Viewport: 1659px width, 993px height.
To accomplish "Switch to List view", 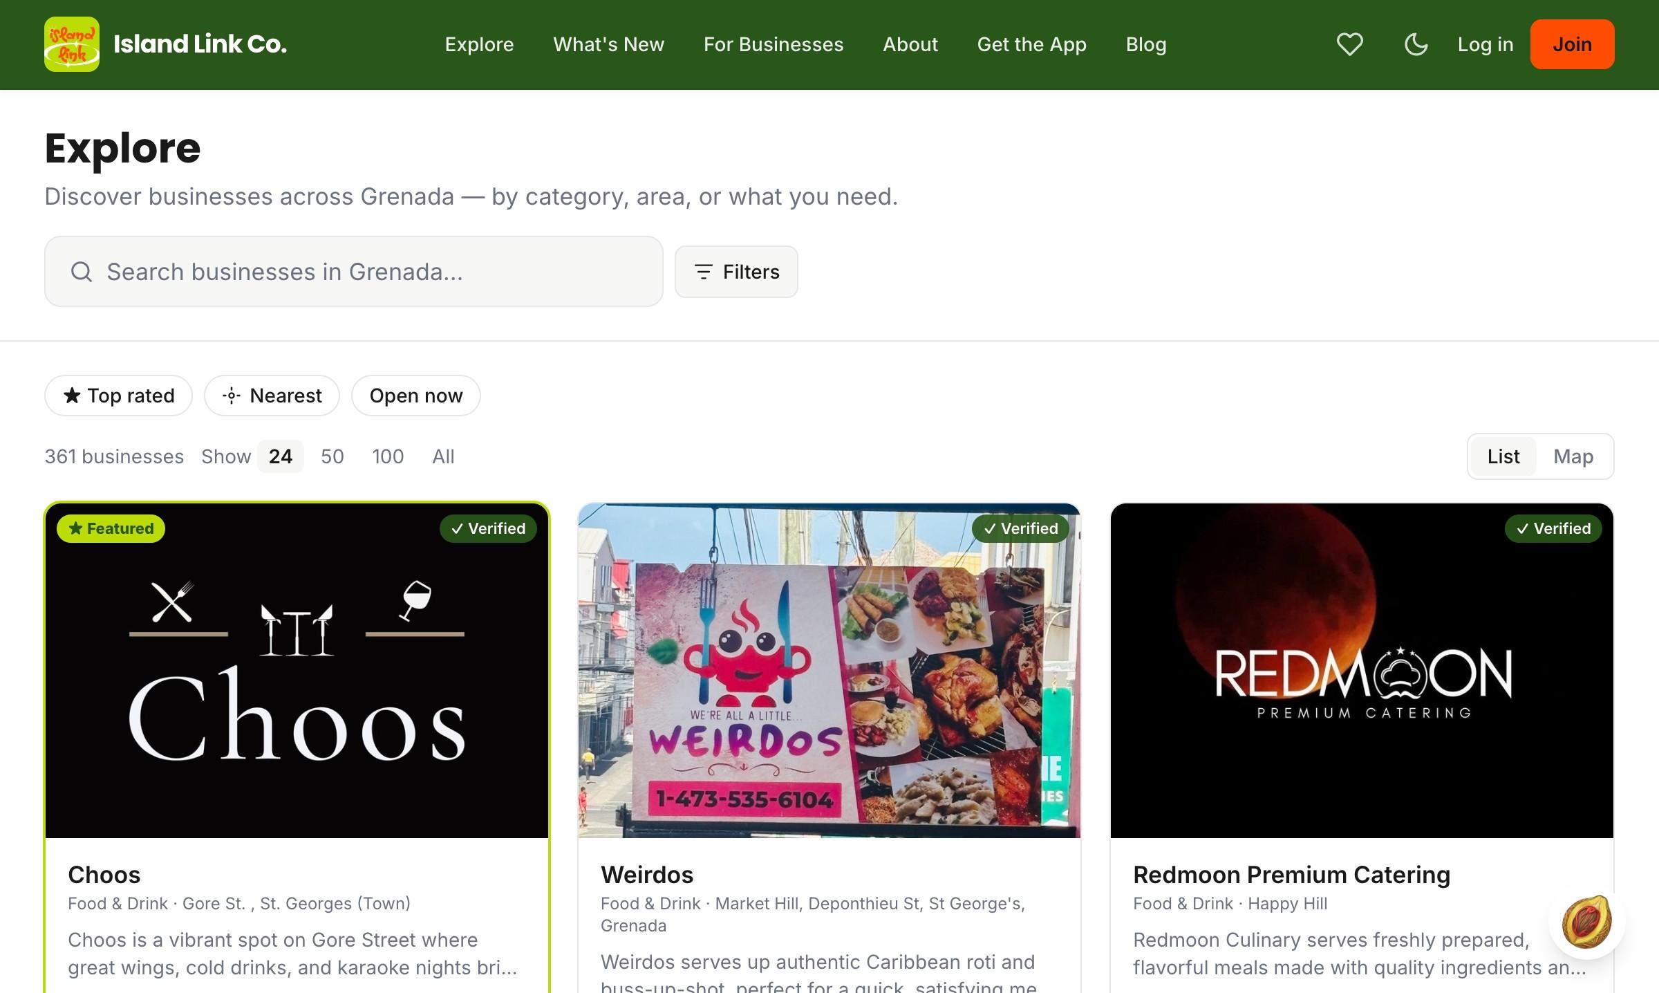I will click(x=1503, y=456).
